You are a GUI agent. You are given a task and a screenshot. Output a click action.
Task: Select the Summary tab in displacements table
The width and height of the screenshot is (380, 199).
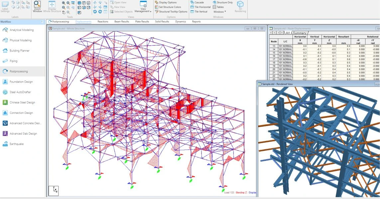click(x=300, y=33)
